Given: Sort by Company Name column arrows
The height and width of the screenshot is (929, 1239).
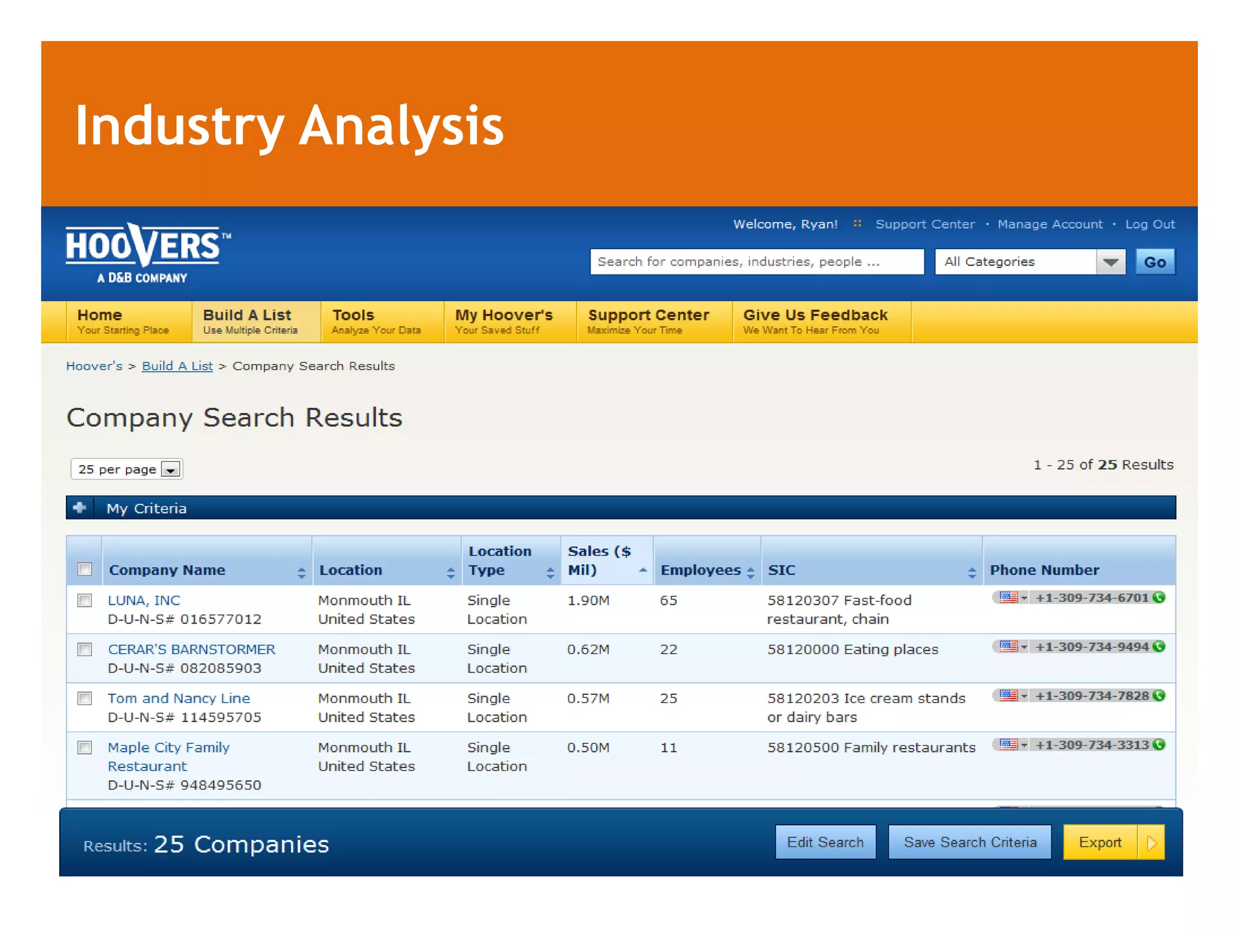Looking at the screenshot, I should click(x=301, y=573).
